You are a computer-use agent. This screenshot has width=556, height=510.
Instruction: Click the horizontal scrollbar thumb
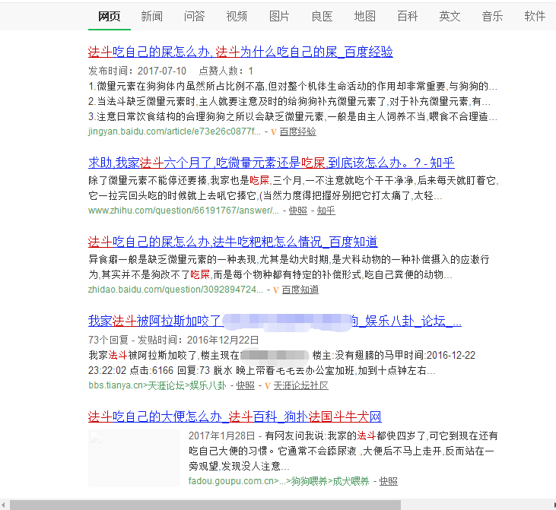205,505
